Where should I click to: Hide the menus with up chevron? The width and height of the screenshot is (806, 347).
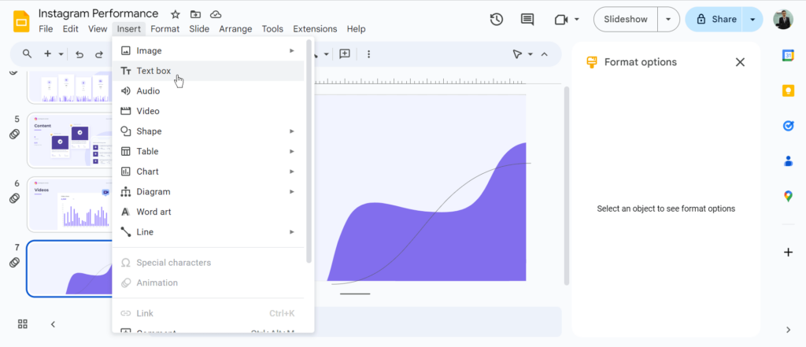point(543,54)
